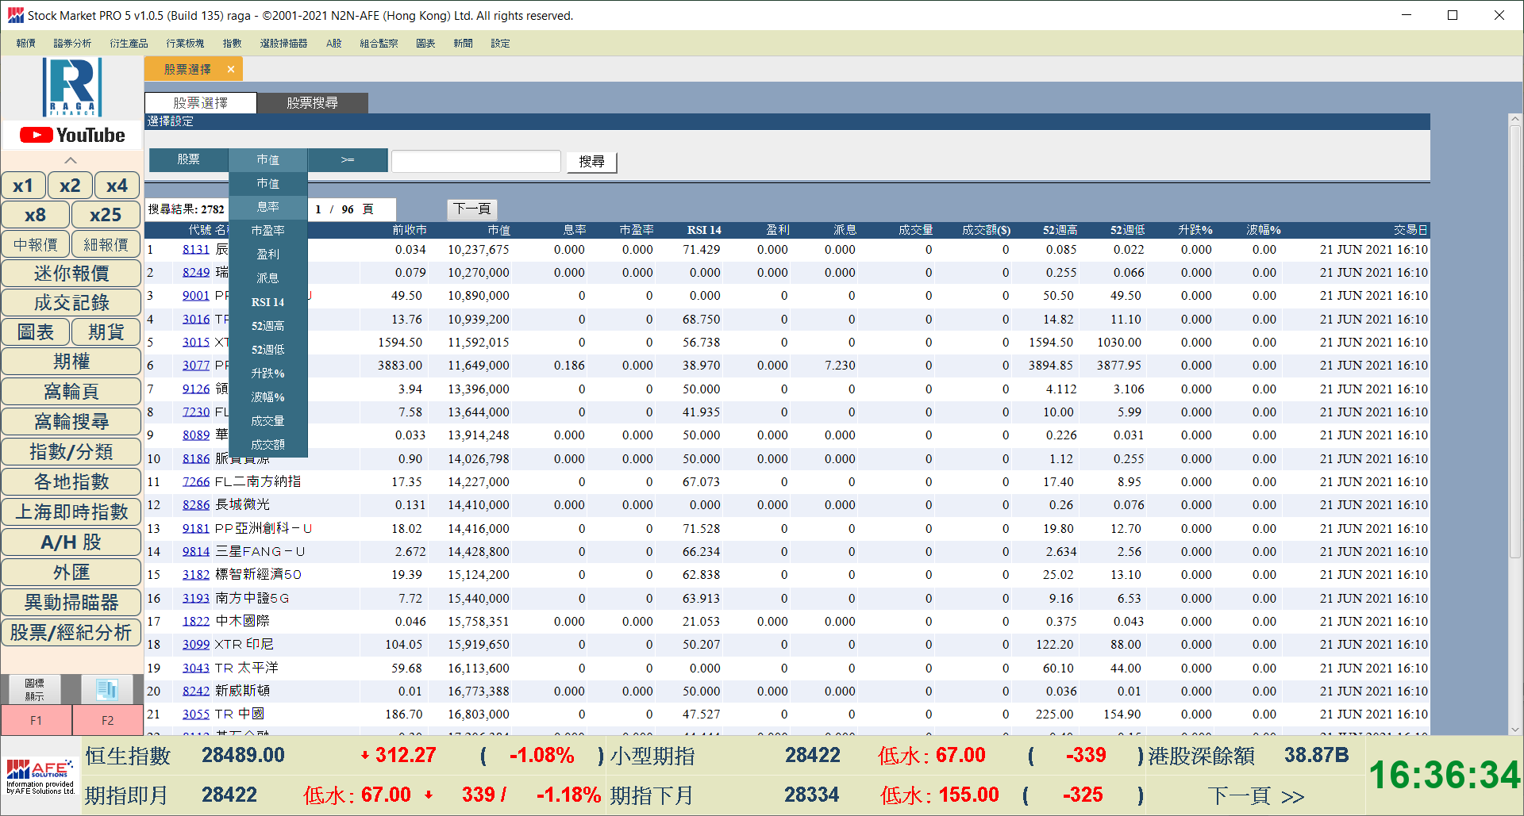
Task: Set zoom scale to x25
Action: pos(105,215)
